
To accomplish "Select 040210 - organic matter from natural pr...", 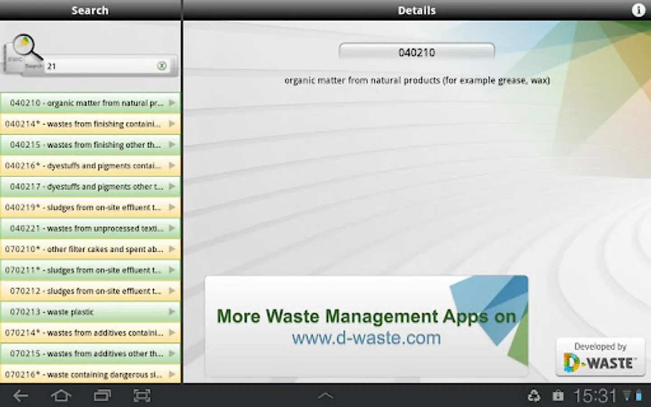I will click(x=90, y=103).
